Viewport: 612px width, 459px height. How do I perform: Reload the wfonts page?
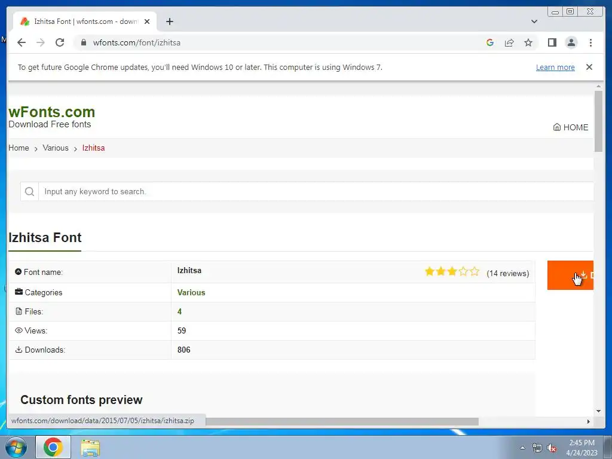(60, 42)
